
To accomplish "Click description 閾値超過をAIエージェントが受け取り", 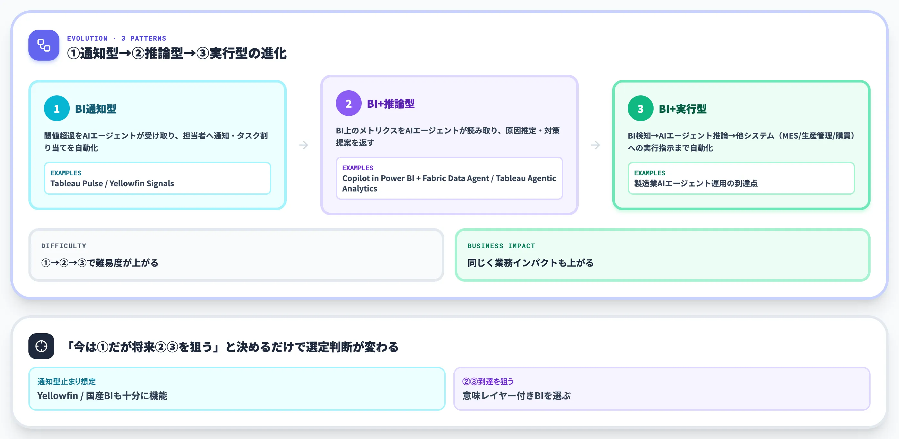I will pyautogui.click(x=156, y=141).
